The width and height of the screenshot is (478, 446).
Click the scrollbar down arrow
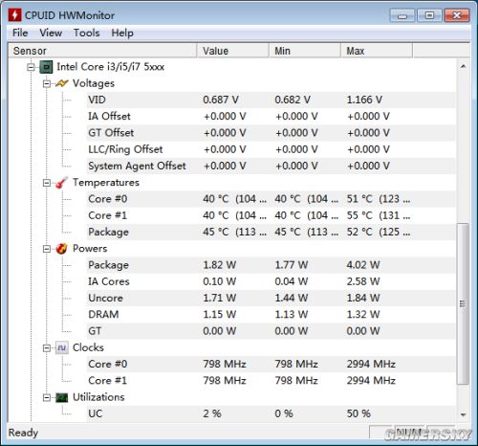pyautogui.click(x=464, y=414)
